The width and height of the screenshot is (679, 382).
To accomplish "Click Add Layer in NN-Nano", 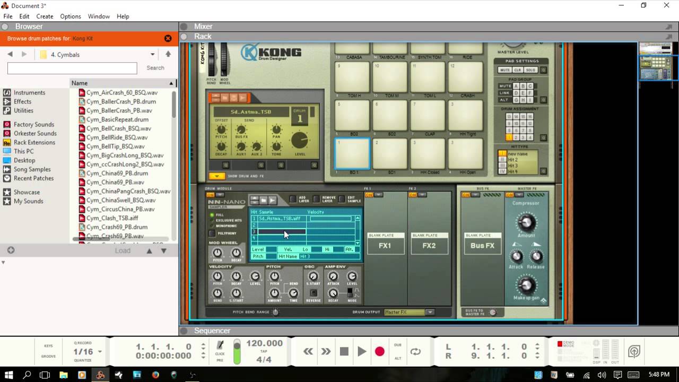I will click(x=293, y=199).
